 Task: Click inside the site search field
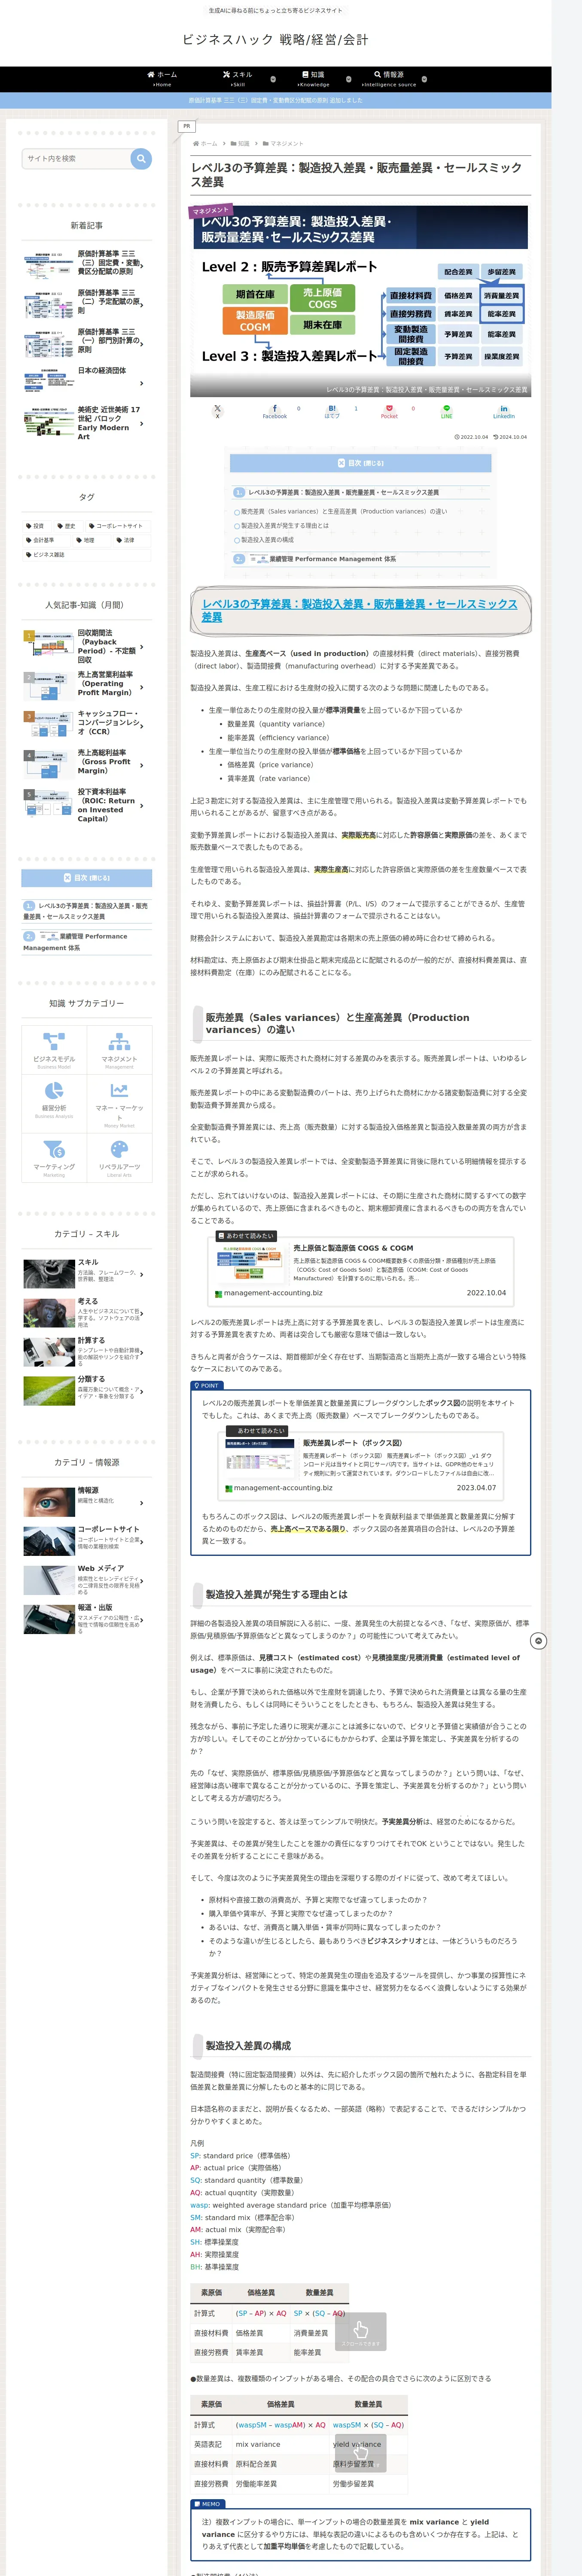coord(76,158)
